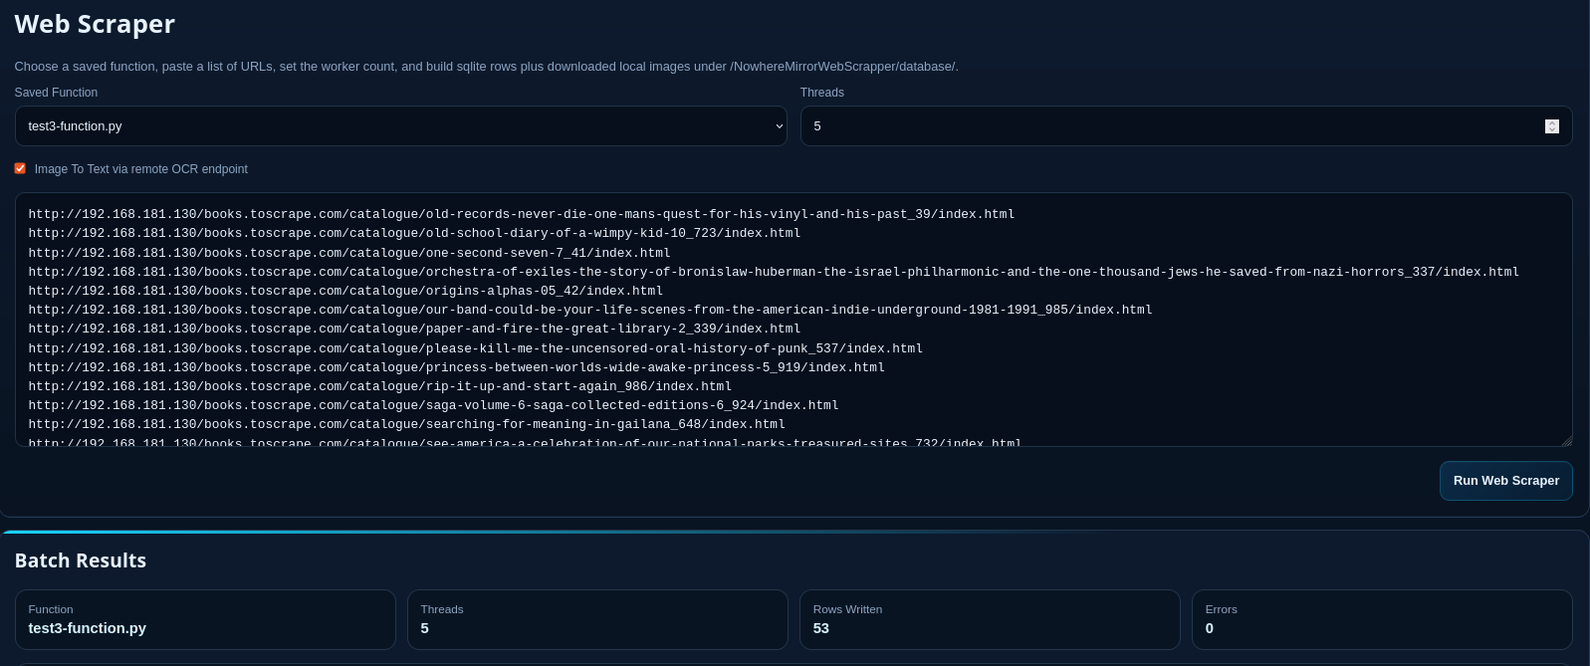Open the Saved Function dropdown
Image resolution: width=1590 pixels, height=666 pixels.
click(x=400, y=126)
